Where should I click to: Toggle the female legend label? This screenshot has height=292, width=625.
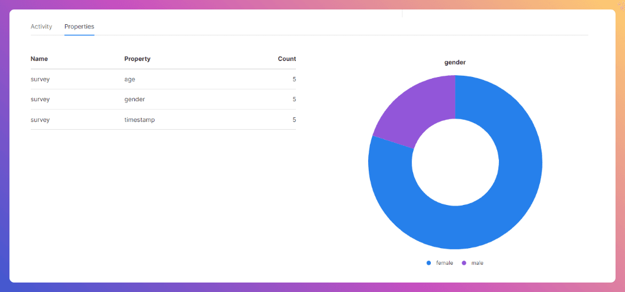(444, 263)
